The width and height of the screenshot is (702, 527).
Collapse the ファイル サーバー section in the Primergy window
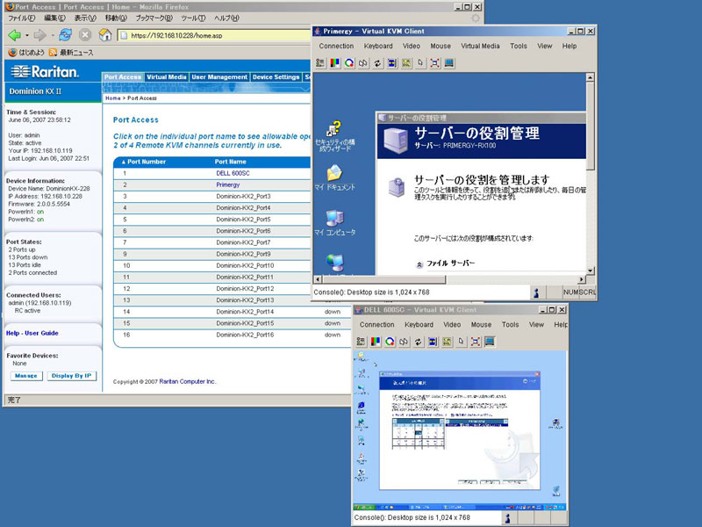click(419, 264)
